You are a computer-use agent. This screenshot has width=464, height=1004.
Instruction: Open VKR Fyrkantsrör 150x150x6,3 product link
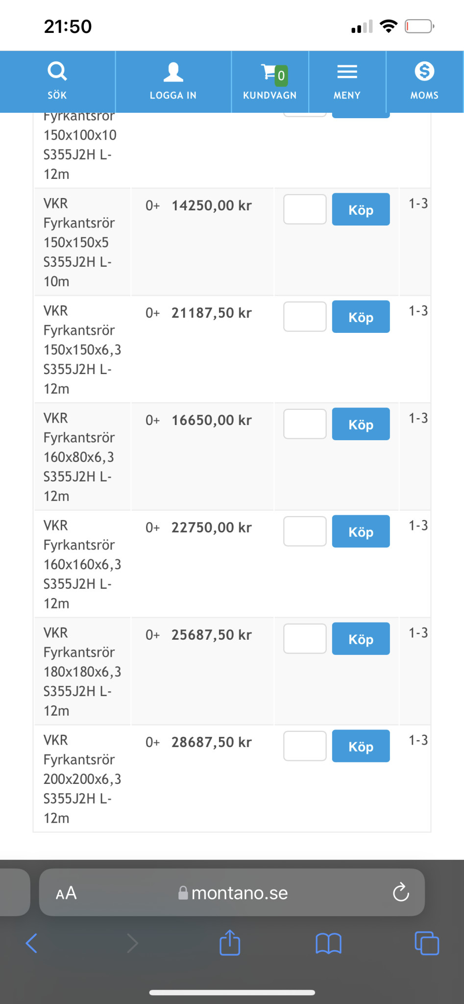click(81, 350)
